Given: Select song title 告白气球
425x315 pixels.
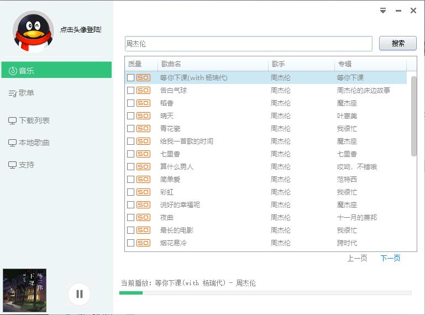Looking at the screenshot, I should pos(174,90).
